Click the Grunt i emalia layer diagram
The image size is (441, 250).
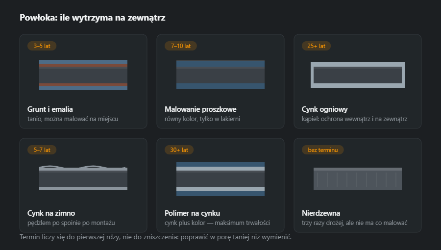click(83, 75)
